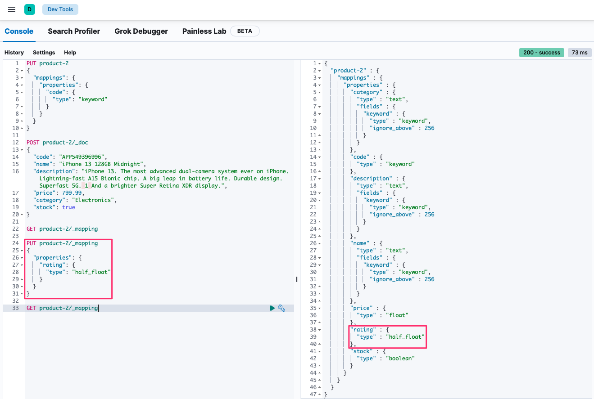Click the green D space avatar
The height and width of the screenshot is (399, 594).
[29, 9]
